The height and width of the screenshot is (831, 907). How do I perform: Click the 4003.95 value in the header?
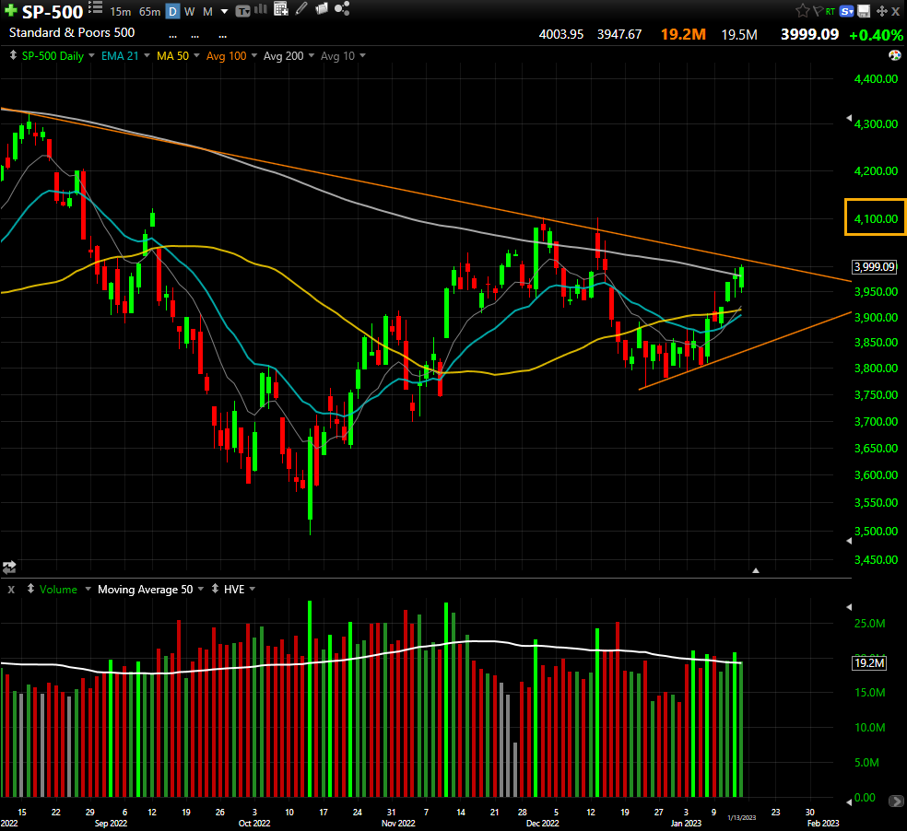[x=561, y=34]
